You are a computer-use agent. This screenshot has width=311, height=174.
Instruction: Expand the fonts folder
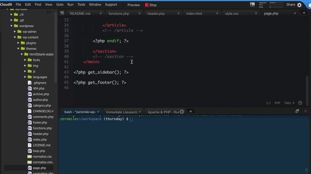click(25, 60)
